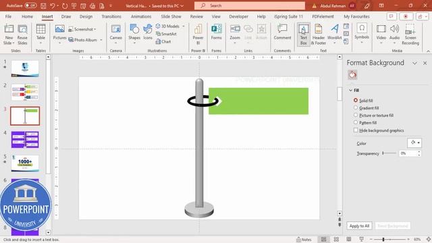Open Format Background pane options chevron
Viewport: 432px width, 243px height.
414,63
